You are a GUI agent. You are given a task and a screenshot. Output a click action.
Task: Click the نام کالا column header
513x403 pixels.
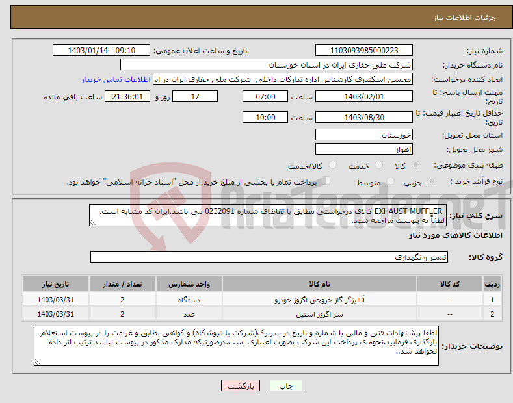tap(319, 284)
